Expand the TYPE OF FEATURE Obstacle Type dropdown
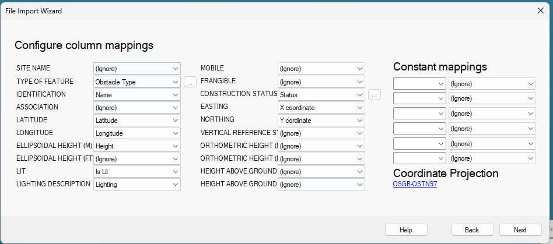Screen dimensions: 553x244 pos(136,82)
